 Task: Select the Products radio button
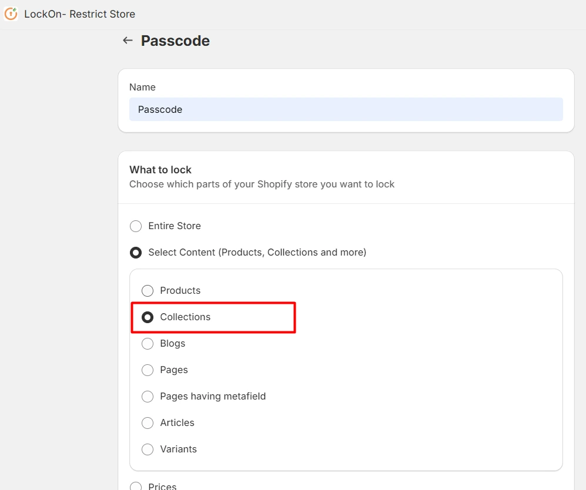(x=148, y=291)
